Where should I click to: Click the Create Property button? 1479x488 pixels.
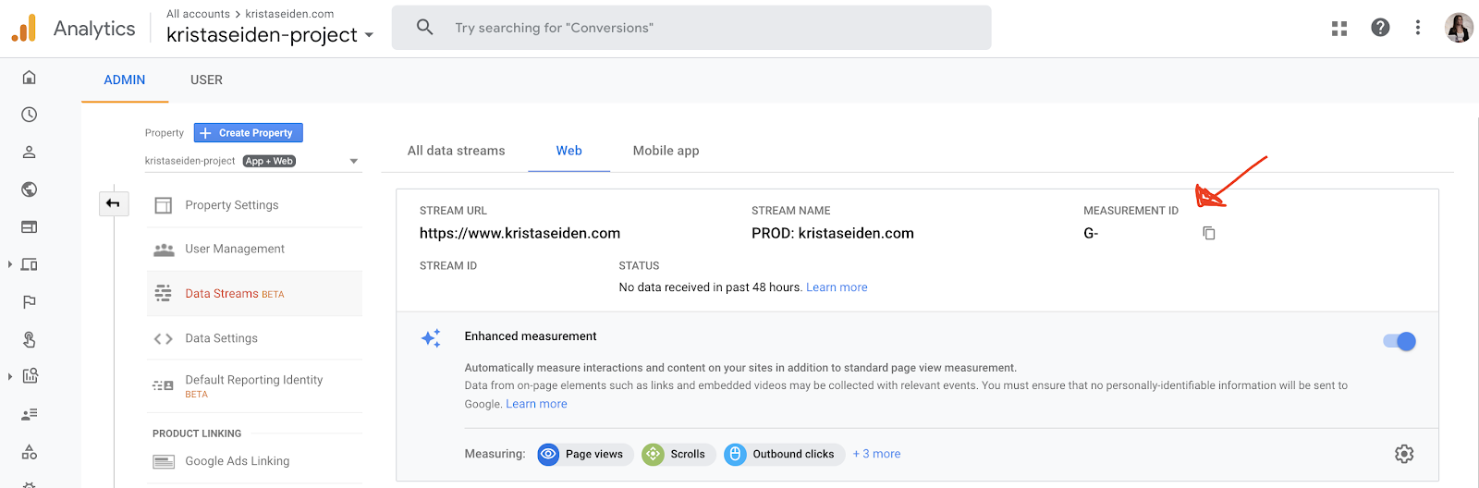point(248,133)
